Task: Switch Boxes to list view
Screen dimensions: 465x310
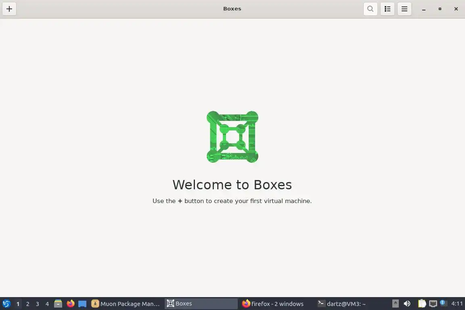Action: click(387, 9)
